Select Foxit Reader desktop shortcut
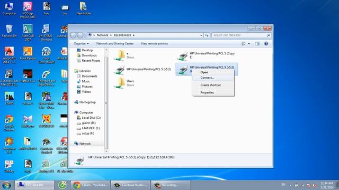 click(28, 53)
